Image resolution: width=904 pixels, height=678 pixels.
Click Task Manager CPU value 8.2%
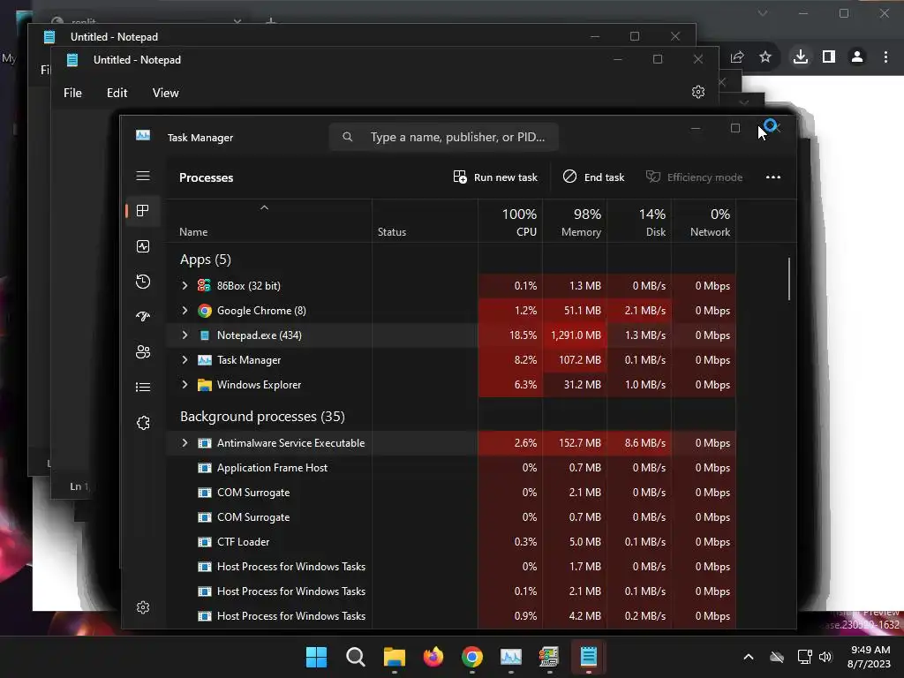coord(525,360)
